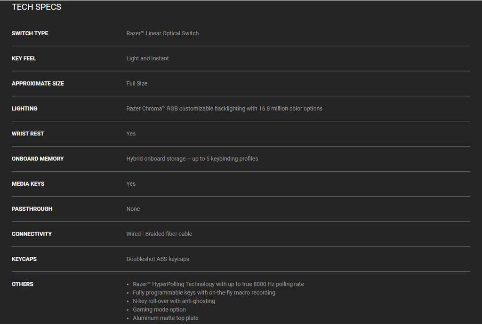Click the PASSTHROUGH label
Viewport: 482px width, 325px height.
pos(32,209)
